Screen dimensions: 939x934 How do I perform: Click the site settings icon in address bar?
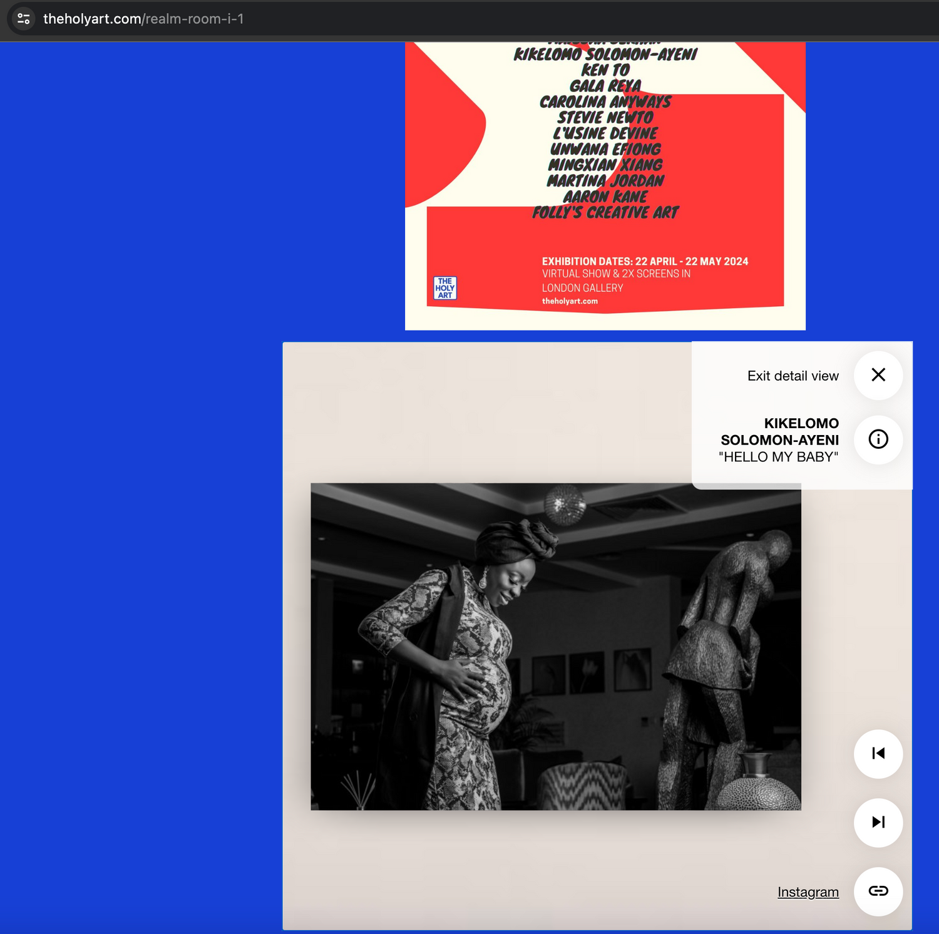pyautogui.click(x=24, y=19)
